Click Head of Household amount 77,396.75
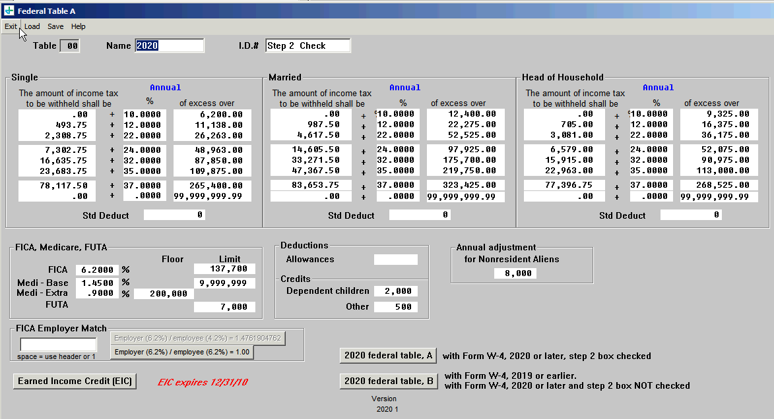This screenshot has height=419, width=774. [x=564, y=185]
